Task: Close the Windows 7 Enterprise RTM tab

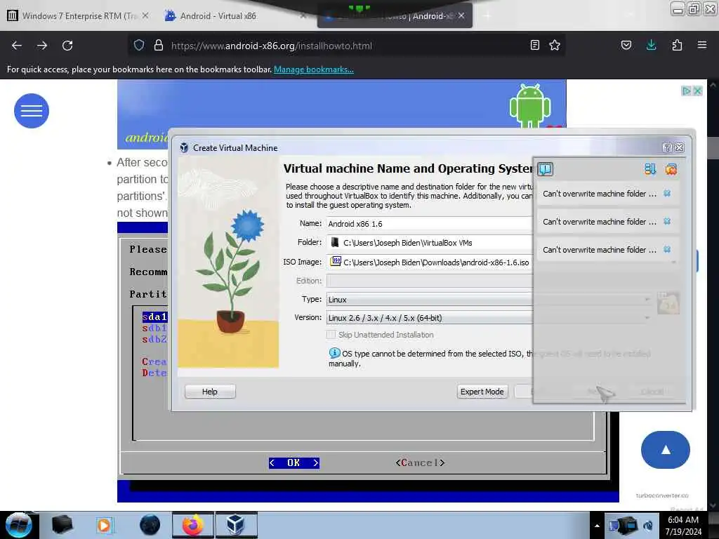Action: point(145,15)
